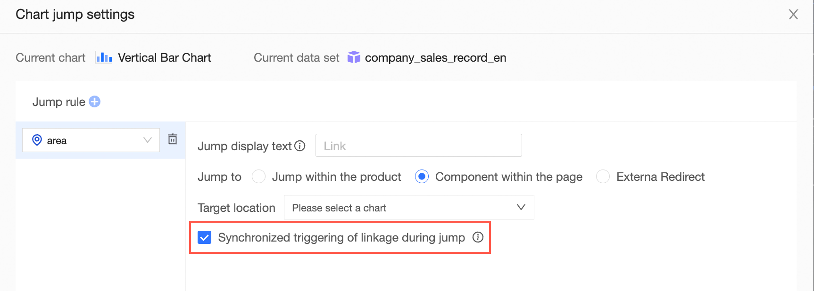Click the Vertical Bar Chart icon
Image resolution: width=814 pixels, height=291 pixels.
tap(104, 58)
